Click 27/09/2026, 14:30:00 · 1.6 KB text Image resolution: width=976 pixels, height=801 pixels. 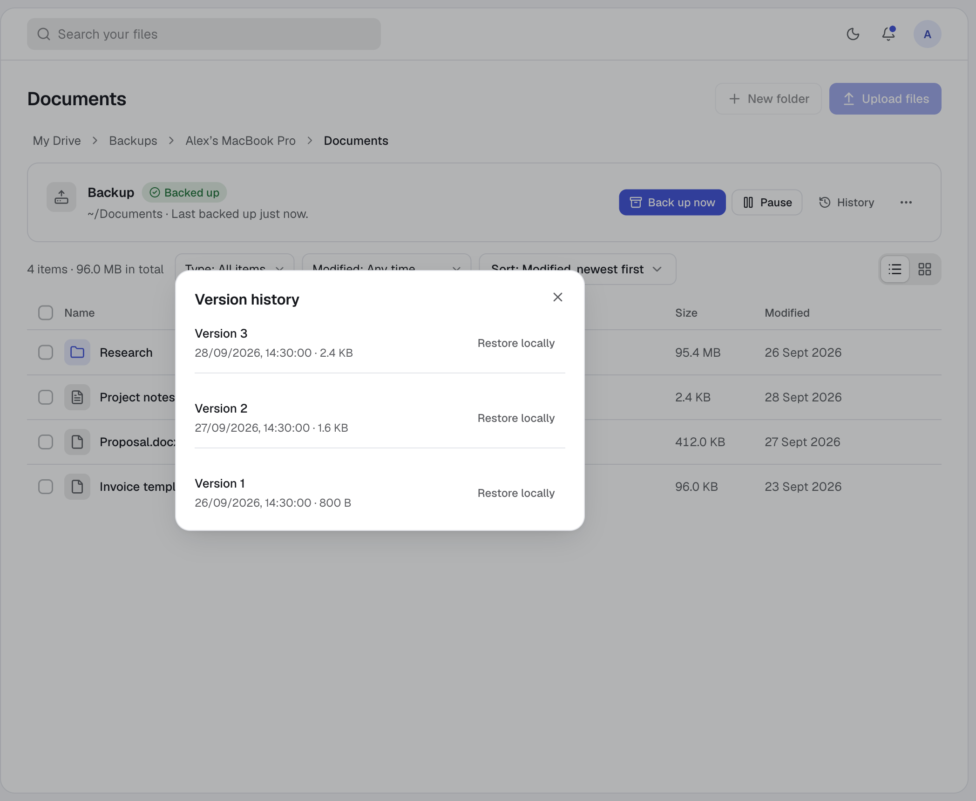pyautogui.click(x=271, y=428)
